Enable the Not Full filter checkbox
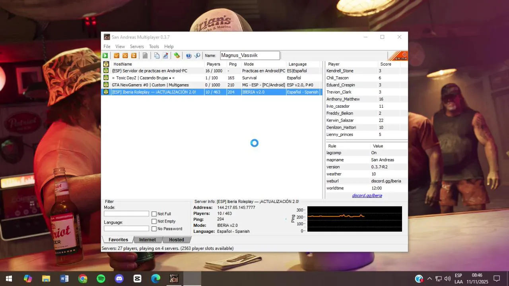Viewport: 509px width, 286px height. pyautogui.click(x=154, y=214)
